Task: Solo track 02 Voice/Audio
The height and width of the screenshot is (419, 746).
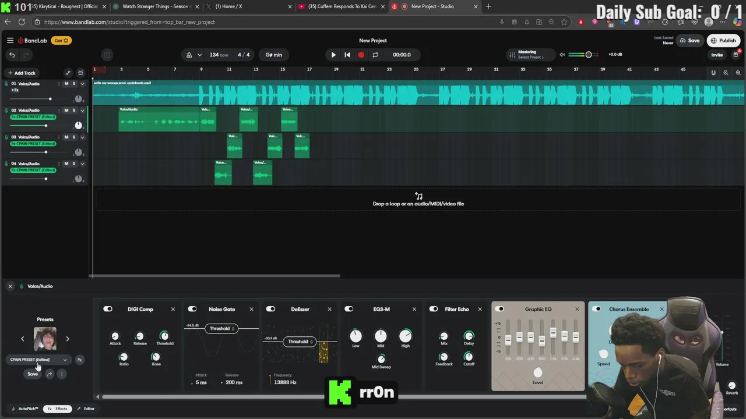Action: [73, 111]
